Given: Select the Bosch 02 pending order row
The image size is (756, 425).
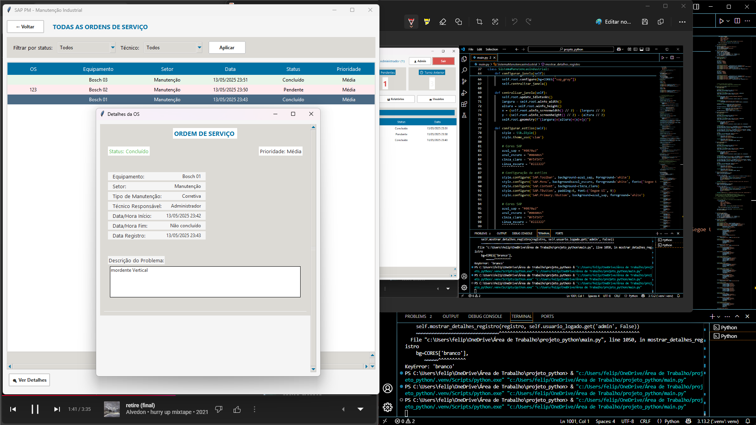Looking at the screenshot, I should 191,89.
